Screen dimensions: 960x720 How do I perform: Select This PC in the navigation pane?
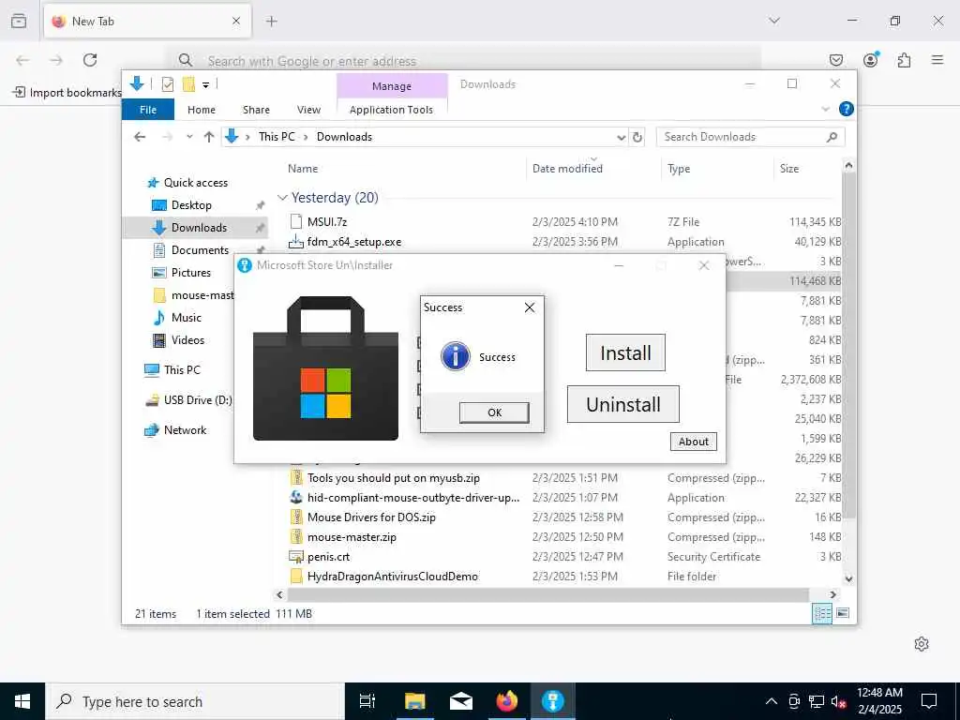[182, 369]
